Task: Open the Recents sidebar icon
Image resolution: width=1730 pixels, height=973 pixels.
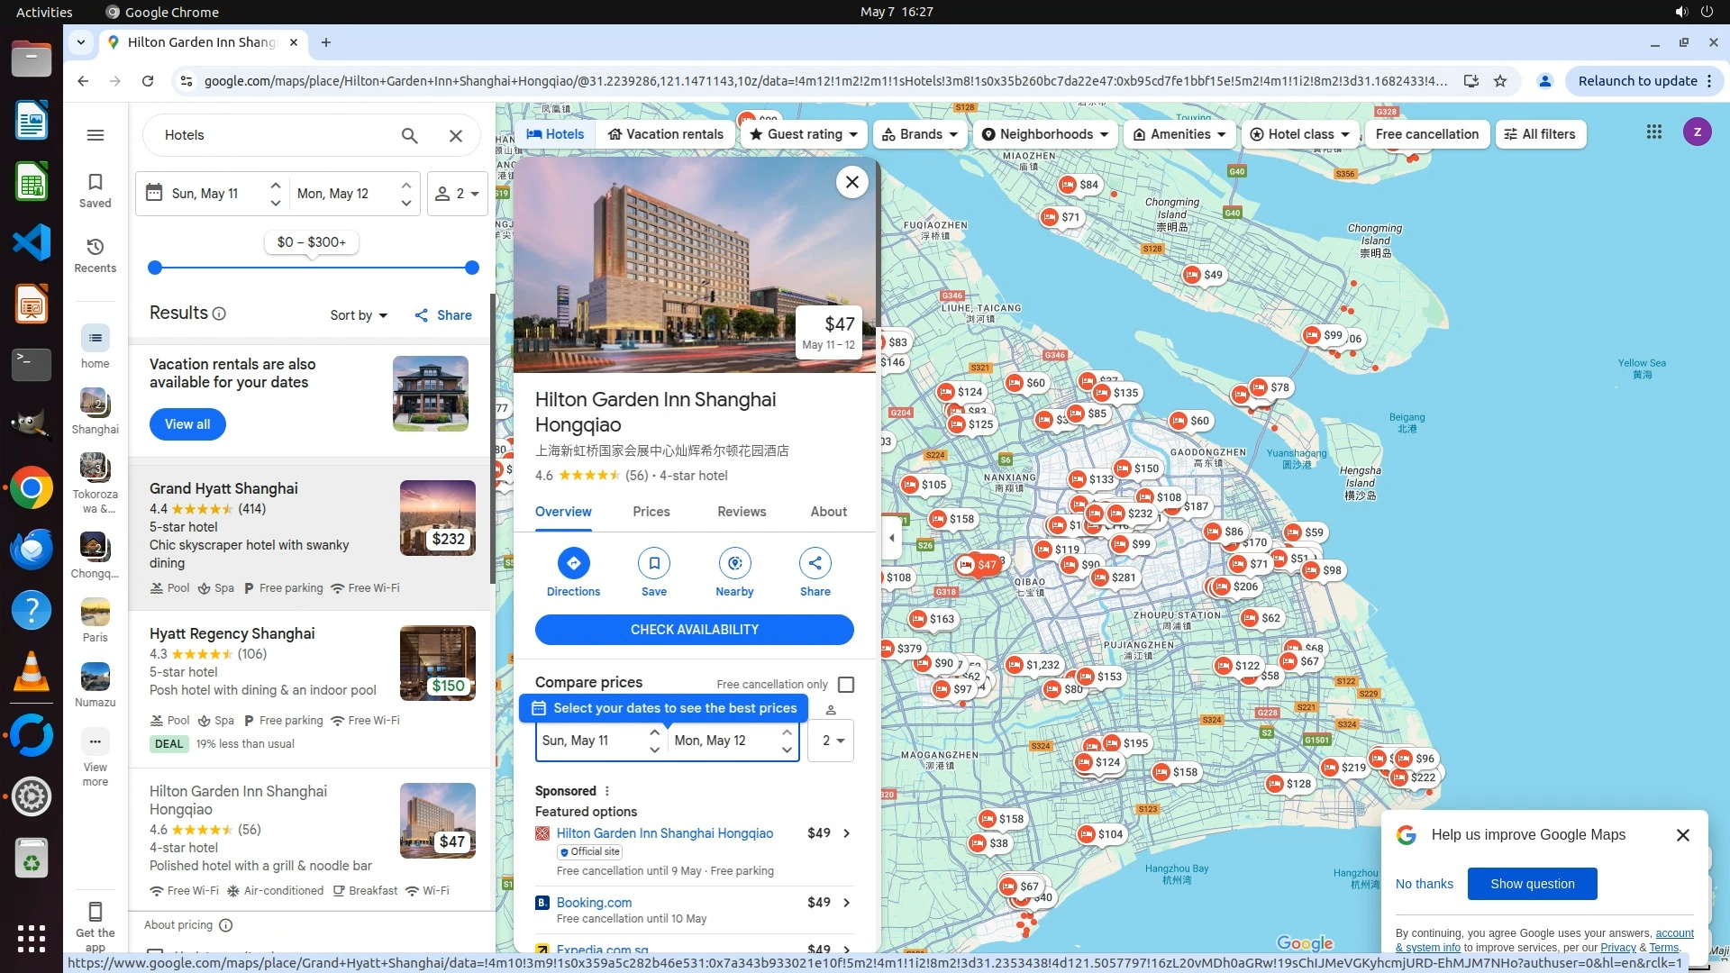Action: click(95, 255)
